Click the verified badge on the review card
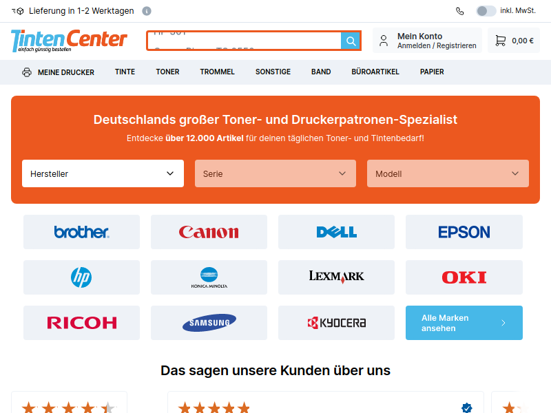The image size is (551, 413). point(467,407)
